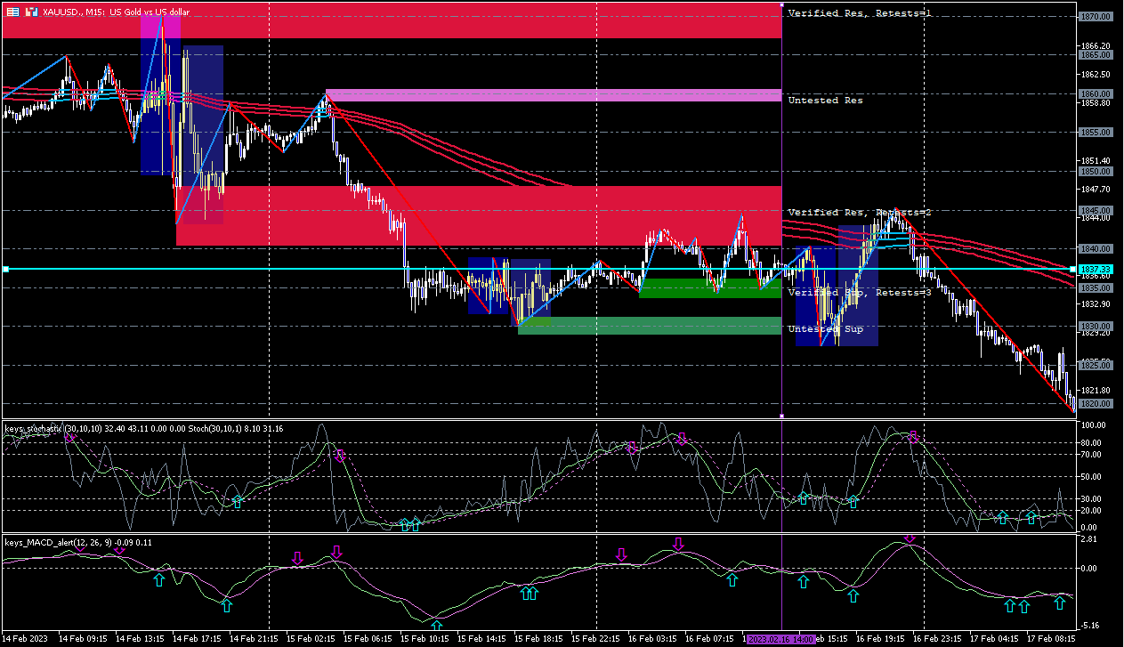Viewport: 1124px width, 647px height.
Task: Click the 'Verified Res, Retests=2' zone label
Action: click(859, 213)
